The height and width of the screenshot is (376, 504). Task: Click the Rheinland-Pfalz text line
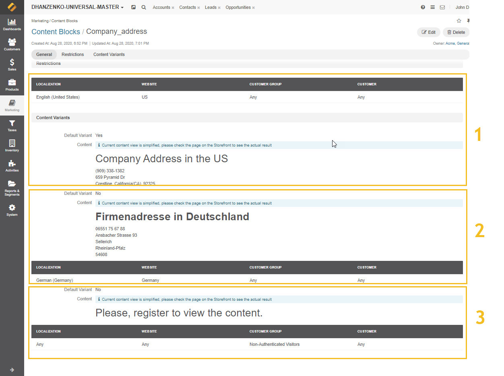click(x=110, y=248)
